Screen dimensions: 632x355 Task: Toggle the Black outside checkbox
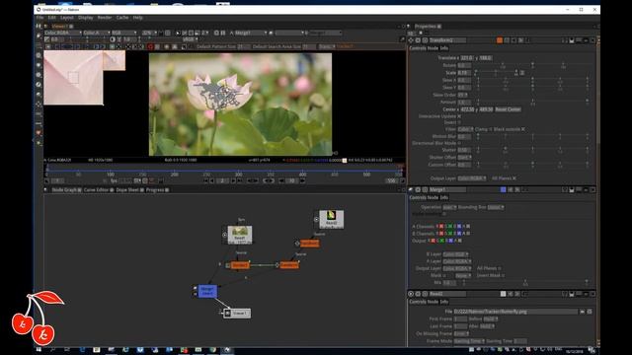(x=523, y=129)
